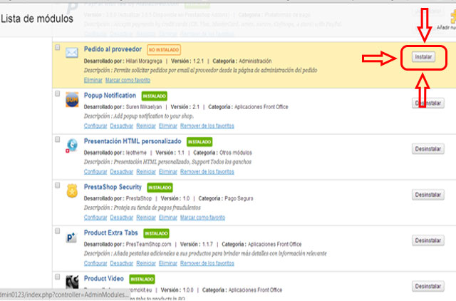Click Eliminar under Presentación HTML personalizado
The image size is (456, 301).
(168, 171)
